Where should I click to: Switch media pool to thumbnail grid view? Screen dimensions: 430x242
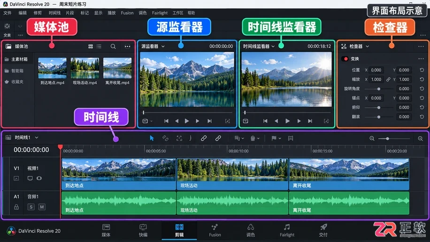click(x=91, y=46)
